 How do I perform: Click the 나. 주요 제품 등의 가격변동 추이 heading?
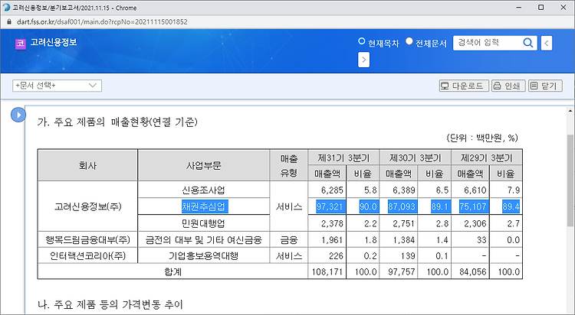click(110, 304)
